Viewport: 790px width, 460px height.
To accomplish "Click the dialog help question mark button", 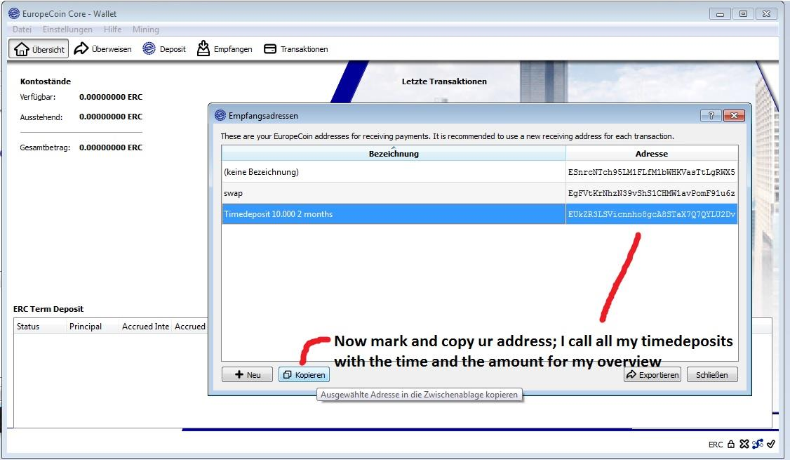I will pos(711,115).
